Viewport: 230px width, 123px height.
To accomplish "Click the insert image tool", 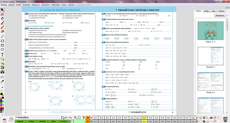I will click(2, 63).
